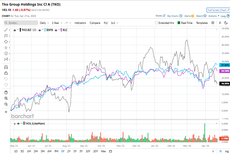Open the chart type line dropdown
The height and width of the screenshot is (154, 230).
[x=68, y=23]
